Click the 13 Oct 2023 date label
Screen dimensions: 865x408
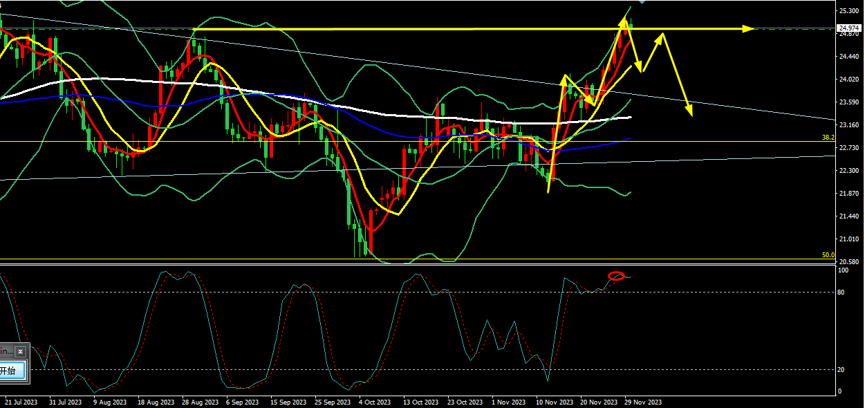click(421, 402)
